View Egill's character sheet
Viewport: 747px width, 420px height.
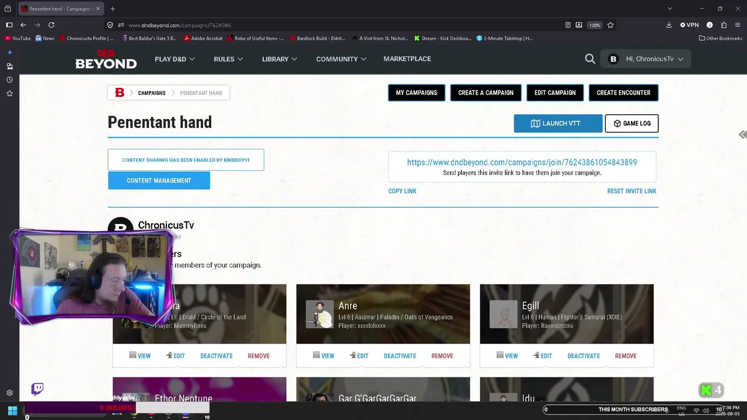click(x=507, y=356)
